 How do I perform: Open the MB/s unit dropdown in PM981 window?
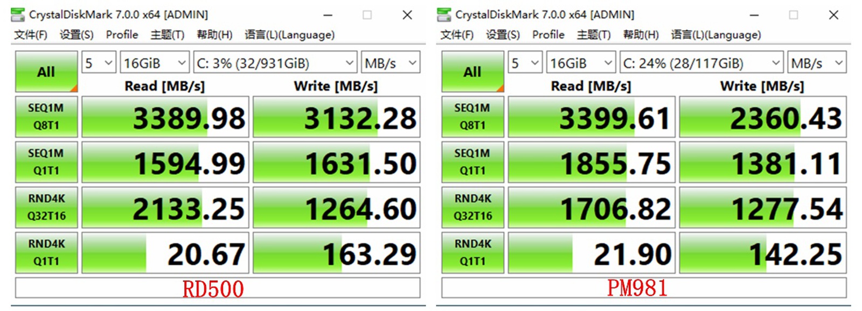pos(816,63)
